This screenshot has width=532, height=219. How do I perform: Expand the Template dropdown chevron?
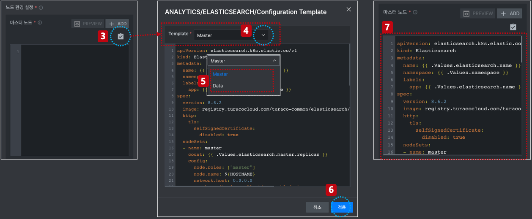(264, 35)
